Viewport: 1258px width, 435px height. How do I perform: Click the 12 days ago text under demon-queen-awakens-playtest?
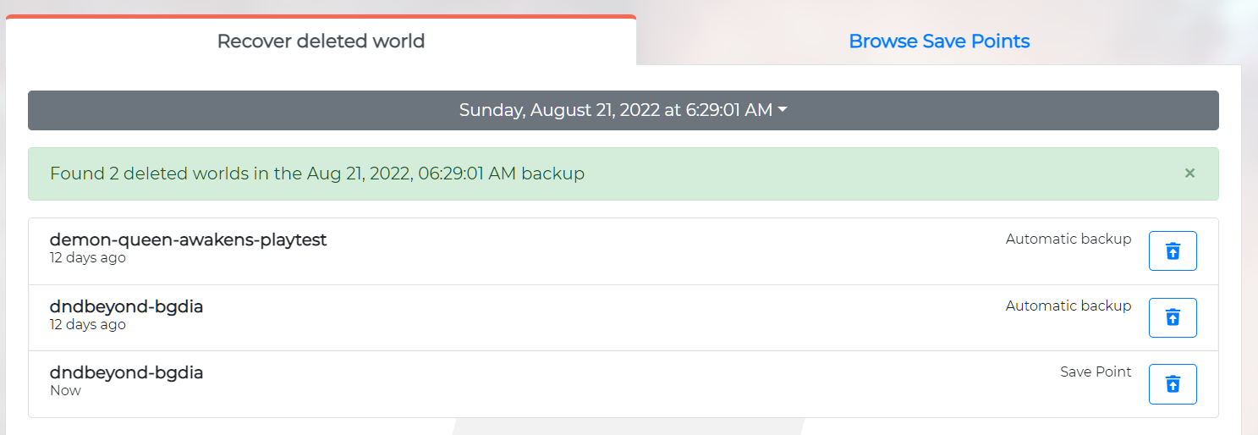(x=88, y=257)
